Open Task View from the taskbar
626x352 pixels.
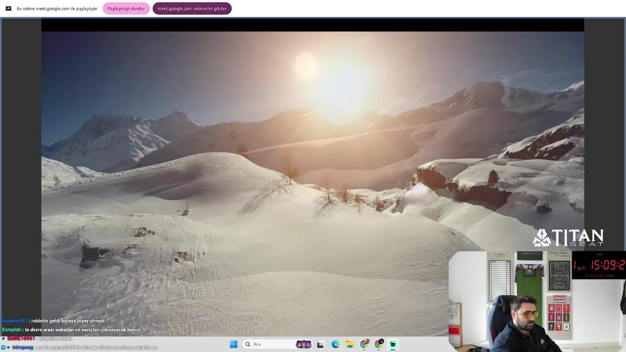click(320, 344)
